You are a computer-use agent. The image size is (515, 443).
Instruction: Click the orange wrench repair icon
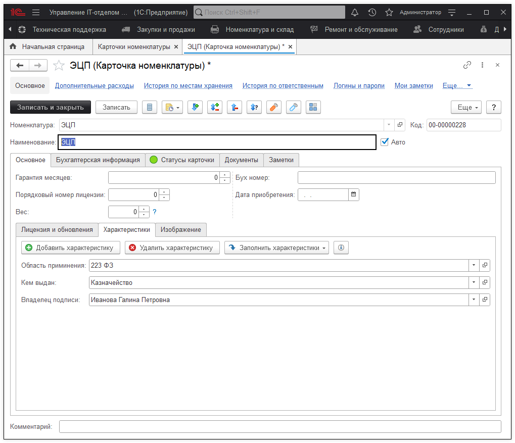[x=273, y=107]
